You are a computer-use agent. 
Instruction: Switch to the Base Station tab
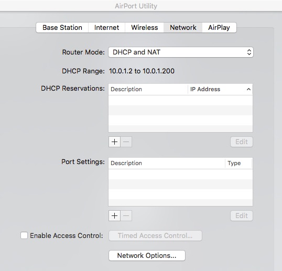tap(62, 27)
